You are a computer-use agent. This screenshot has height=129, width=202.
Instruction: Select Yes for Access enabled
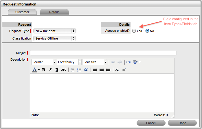[x=134, y=31]
